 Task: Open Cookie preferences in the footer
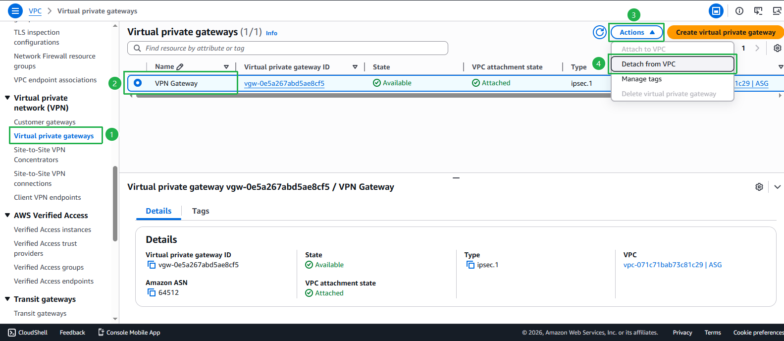(x=758, y=333)
